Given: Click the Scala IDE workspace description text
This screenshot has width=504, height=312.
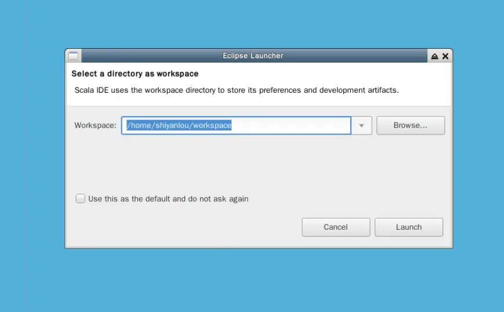Looking at the screenshot, I should [x=237, y=90].
